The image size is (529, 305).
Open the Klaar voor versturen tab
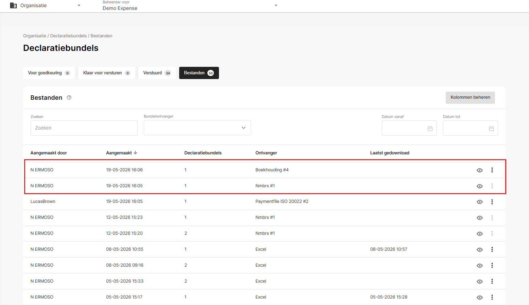106,73
